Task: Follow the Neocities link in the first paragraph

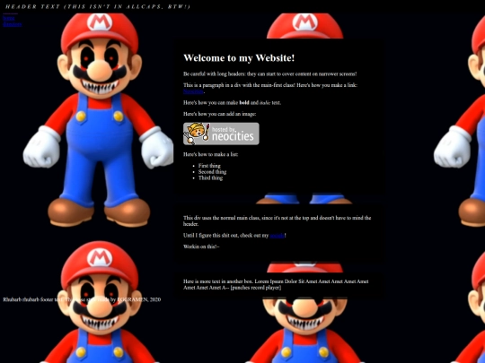Action: coord(194,91)
